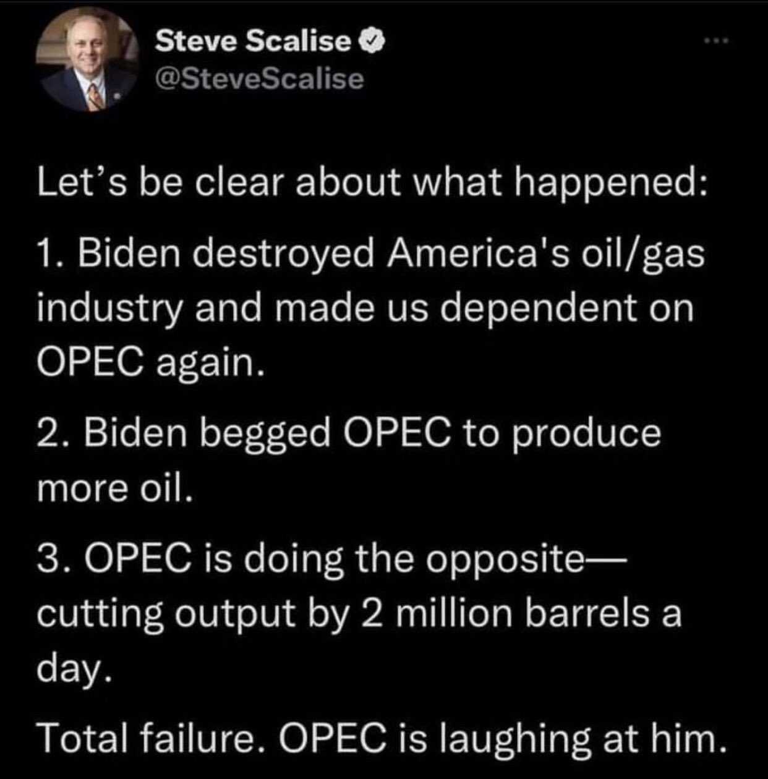Image resolution: width=768 pixels, height=779 pixels.
Task: Click the line "cutting output by 2 million barrels a"
Action: 359,613
